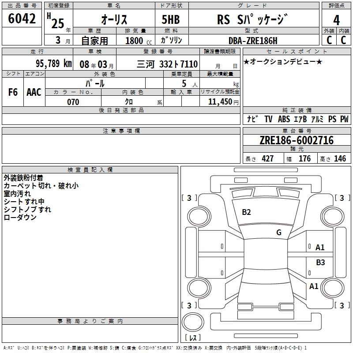The image size is (353, 353).
Task: Select the registration number 三河 332ト7110
Action: pos(167,64)
